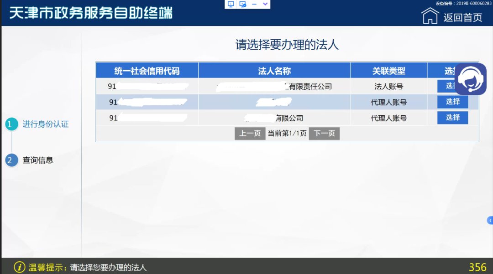Viewport: 493px width, 274px height.
Task: Select the checked monitor 2 icon
Action: click(x=242, y=4)
